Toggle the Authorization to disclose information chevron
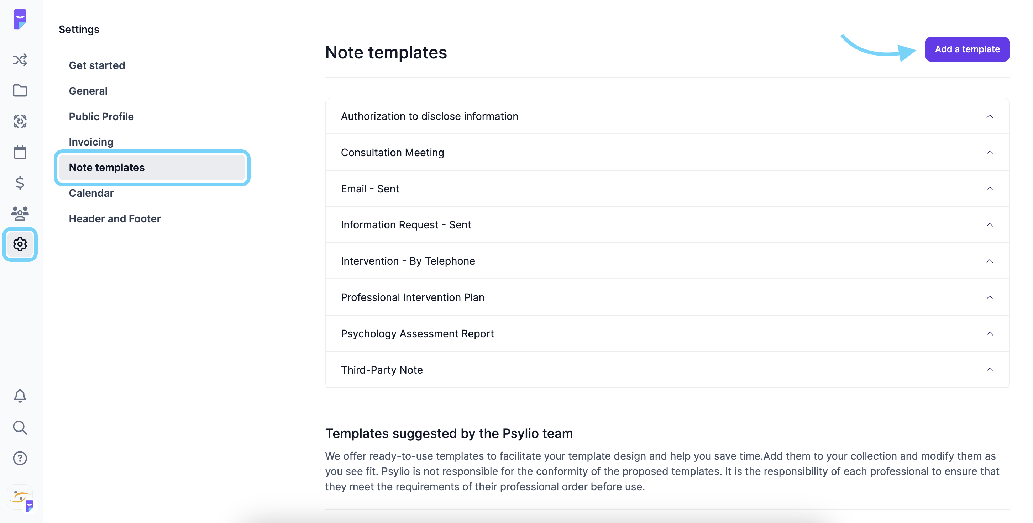Viewport: 1033px width, 523px height. click(989, 116)
